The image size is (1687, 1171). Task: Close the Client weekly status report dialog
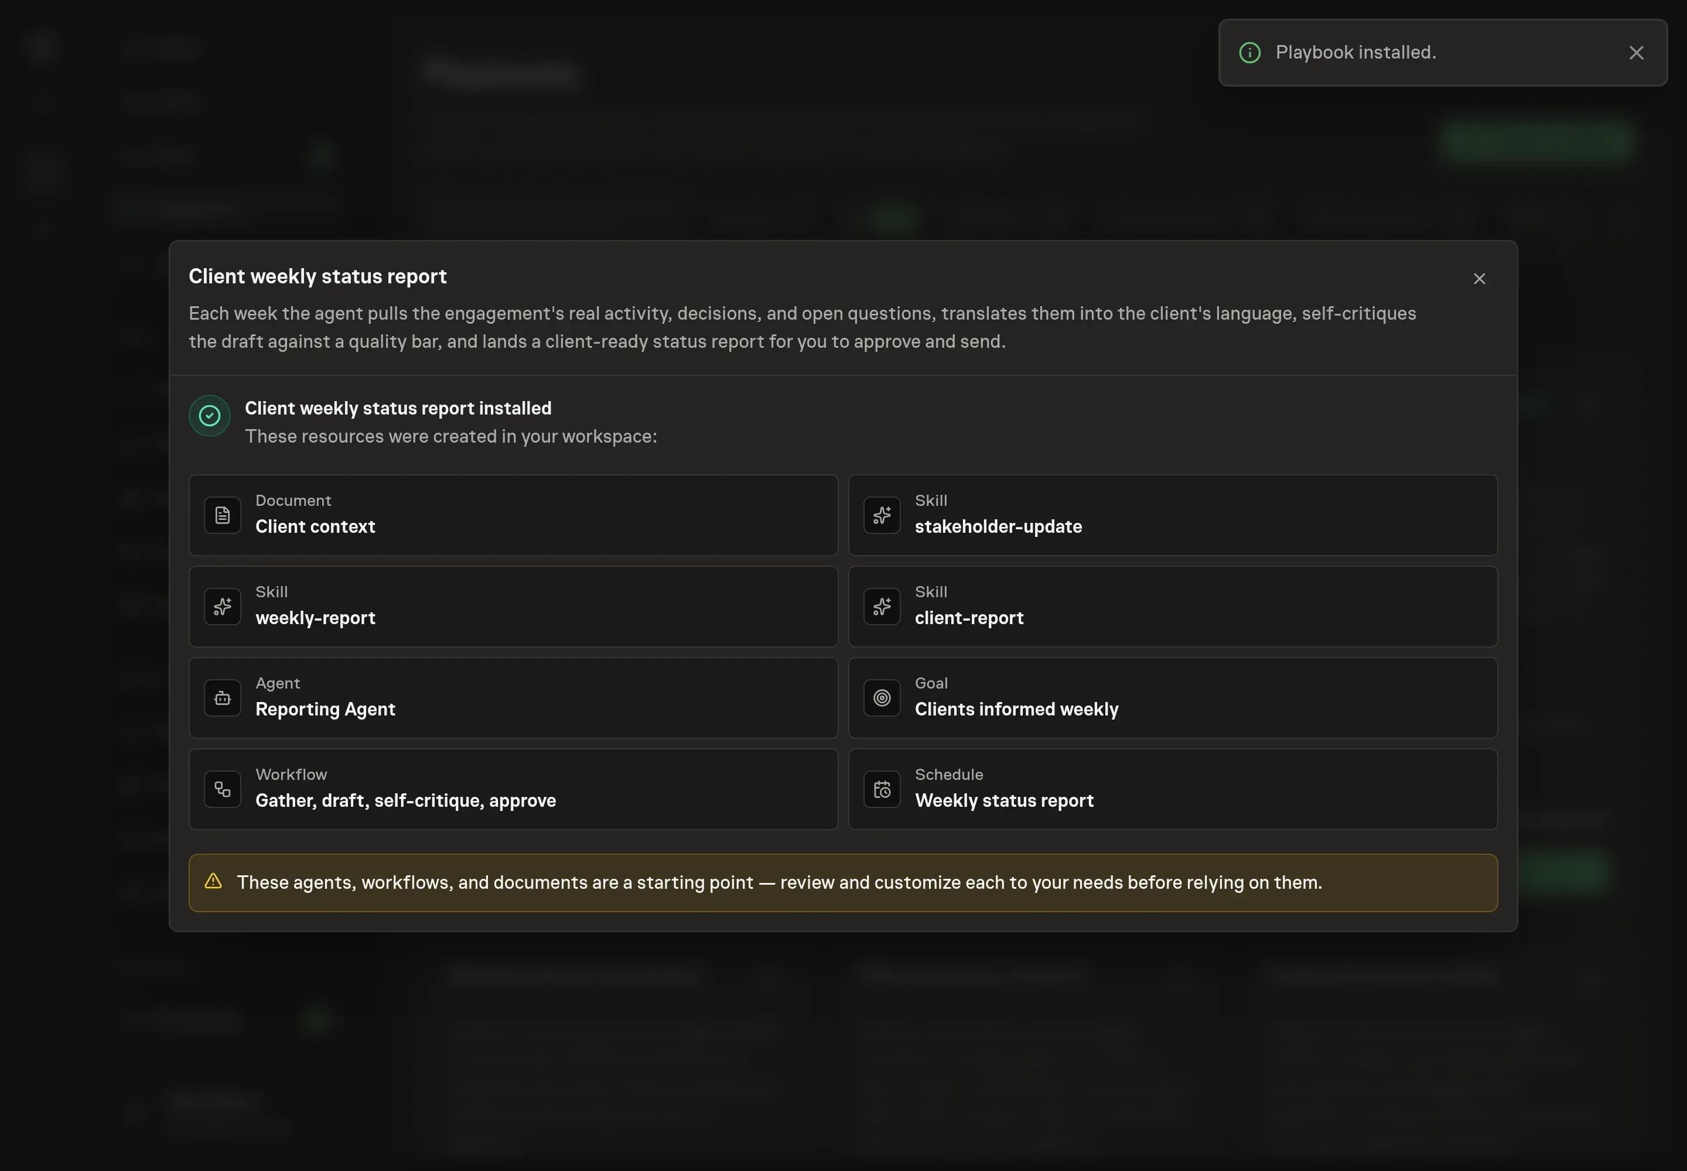(1479, 279)
